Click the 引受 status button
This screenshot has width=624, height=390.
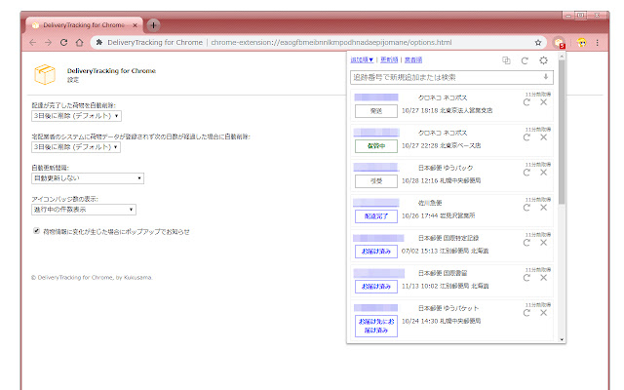coord(376,181)
